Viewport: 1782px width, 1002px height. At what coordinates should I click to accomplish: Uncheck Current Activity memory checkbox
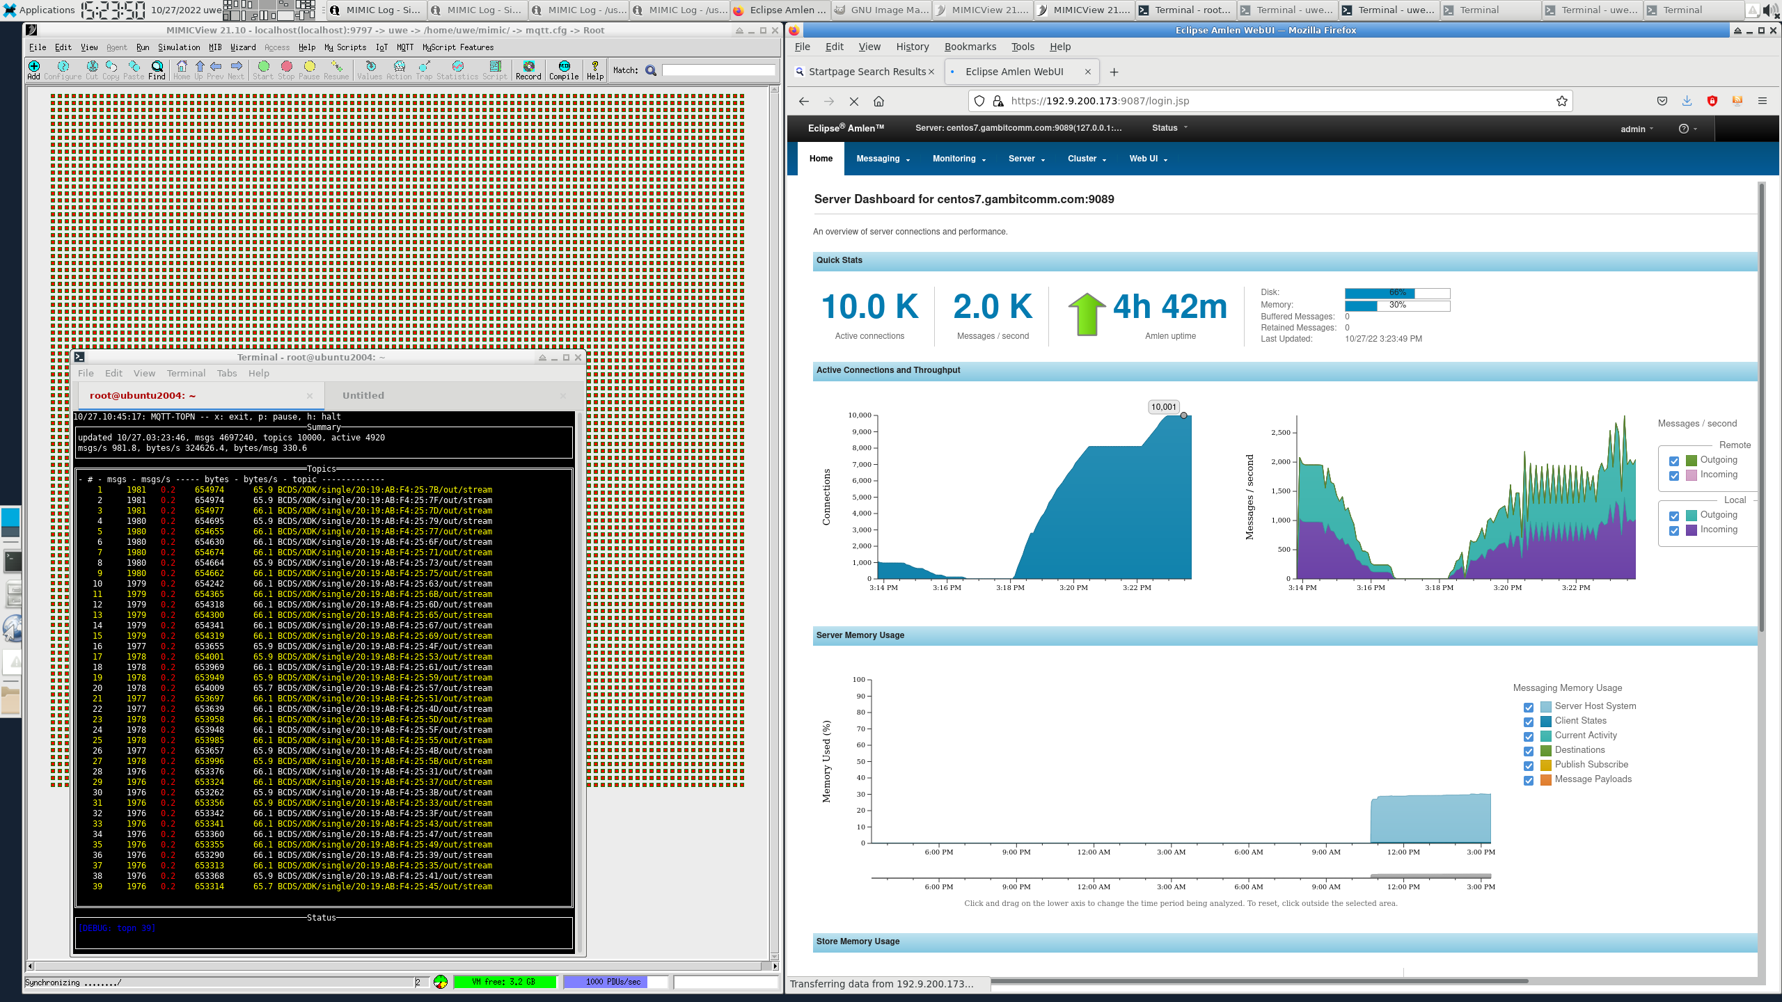coord(1529,736)
